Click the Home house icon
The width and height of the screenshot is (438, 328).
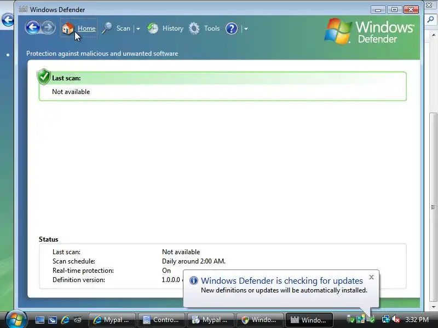(x=67, y=28)
